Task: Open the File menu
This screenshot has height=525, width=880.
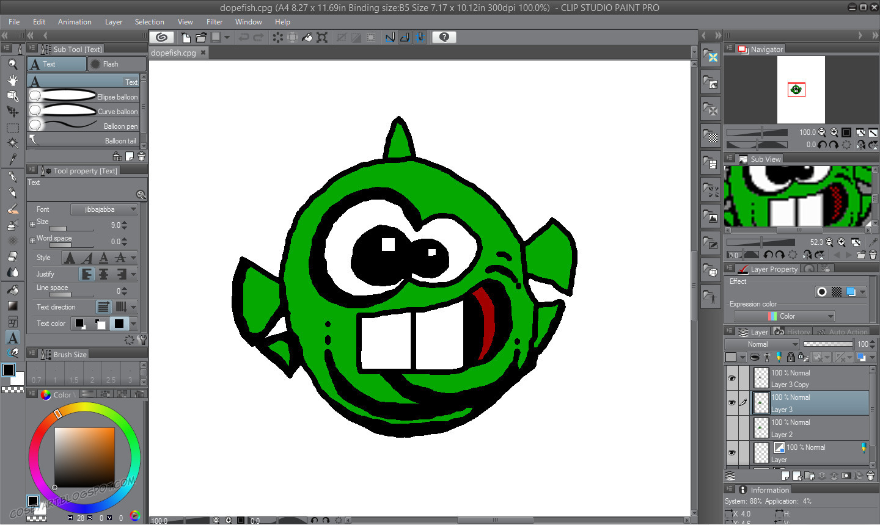Action: pyautogui.click(x=14, y=21)
